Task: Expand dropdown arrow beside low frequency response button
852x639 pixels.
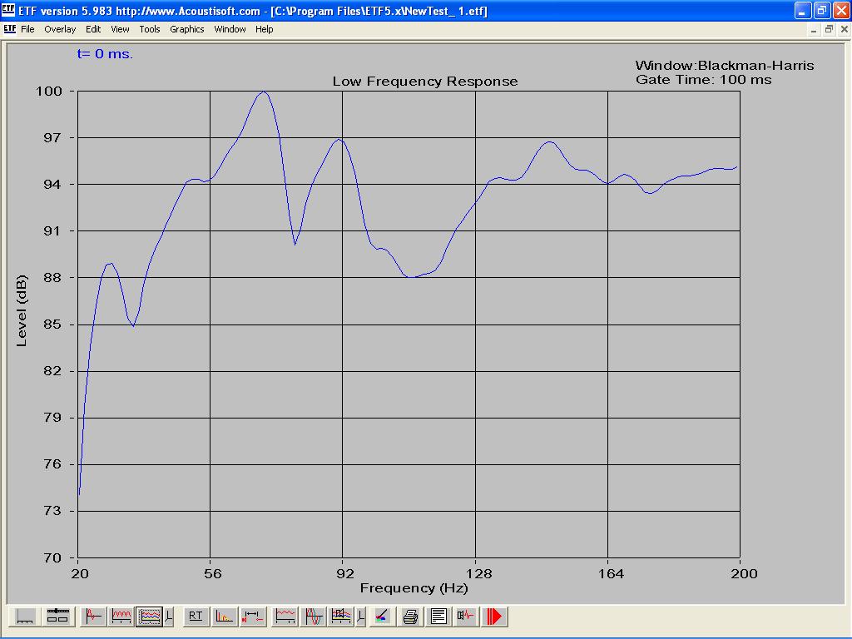Action: 169,617
